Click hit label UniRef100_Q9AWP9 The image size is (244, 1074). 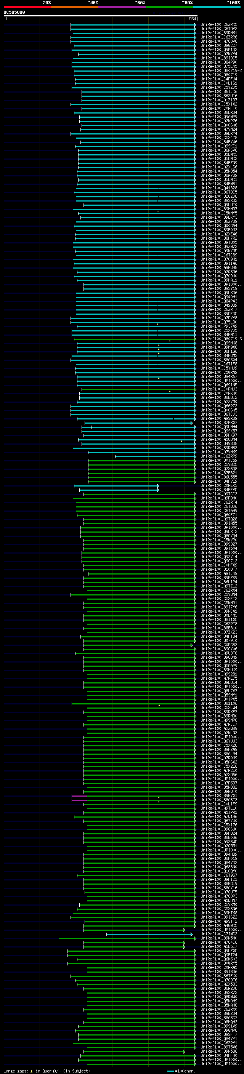tap(219, 117)
